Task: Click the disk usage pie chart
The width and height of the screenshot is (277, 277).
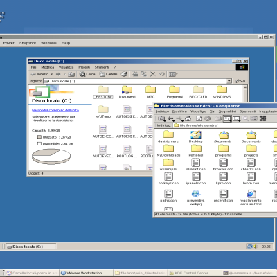Action: tap(51, 157)
